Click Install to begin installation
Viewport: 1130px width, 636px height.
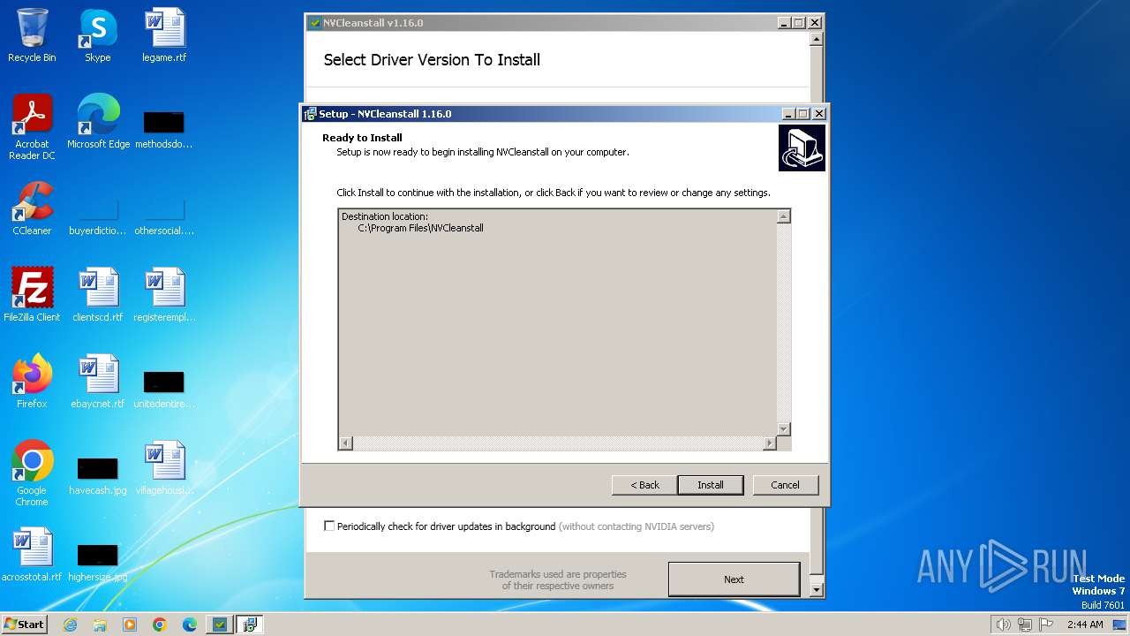click(x=711, y=485)
